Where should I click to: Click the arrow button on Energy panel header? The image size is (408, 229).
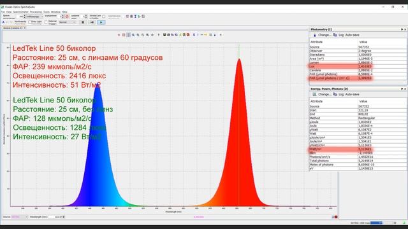402,89
